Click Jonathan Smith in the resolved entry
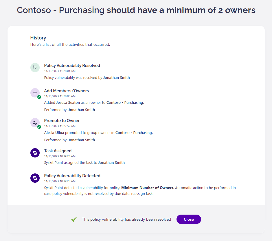 (x=116, y=78)
